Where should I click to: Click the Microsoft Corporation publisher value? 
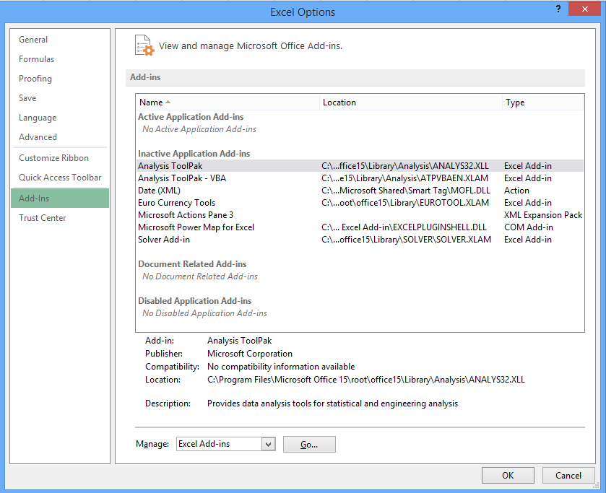250,354
